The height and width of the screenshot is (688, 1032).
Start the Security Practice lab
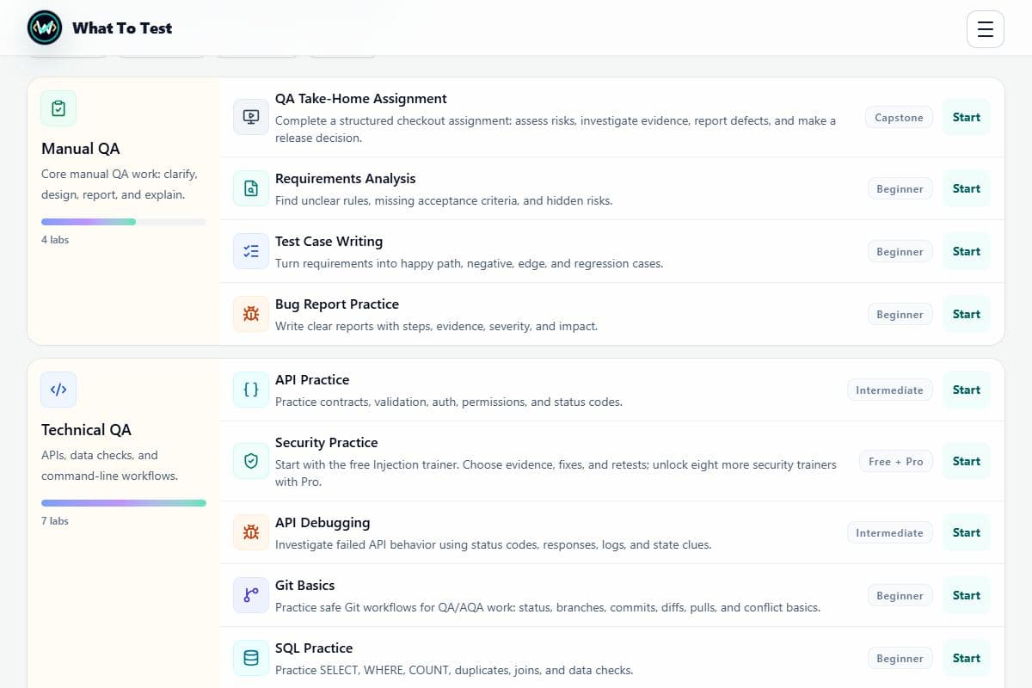[967, 461]
